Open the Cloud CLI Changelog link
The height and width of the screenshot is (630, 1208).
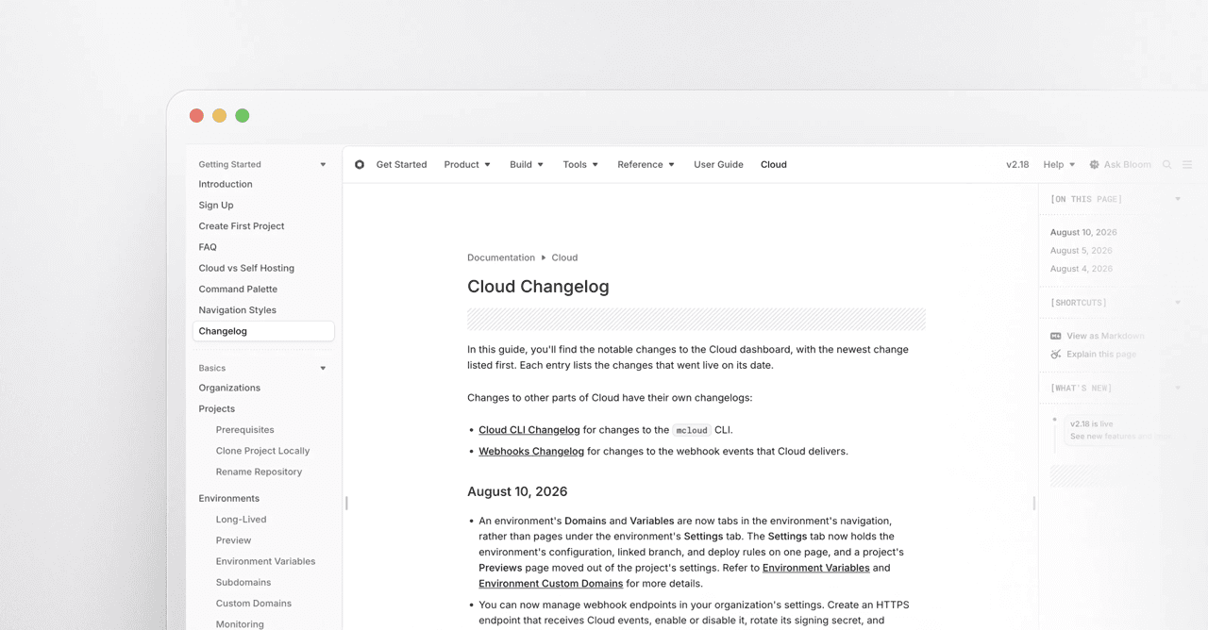point(528,430)
